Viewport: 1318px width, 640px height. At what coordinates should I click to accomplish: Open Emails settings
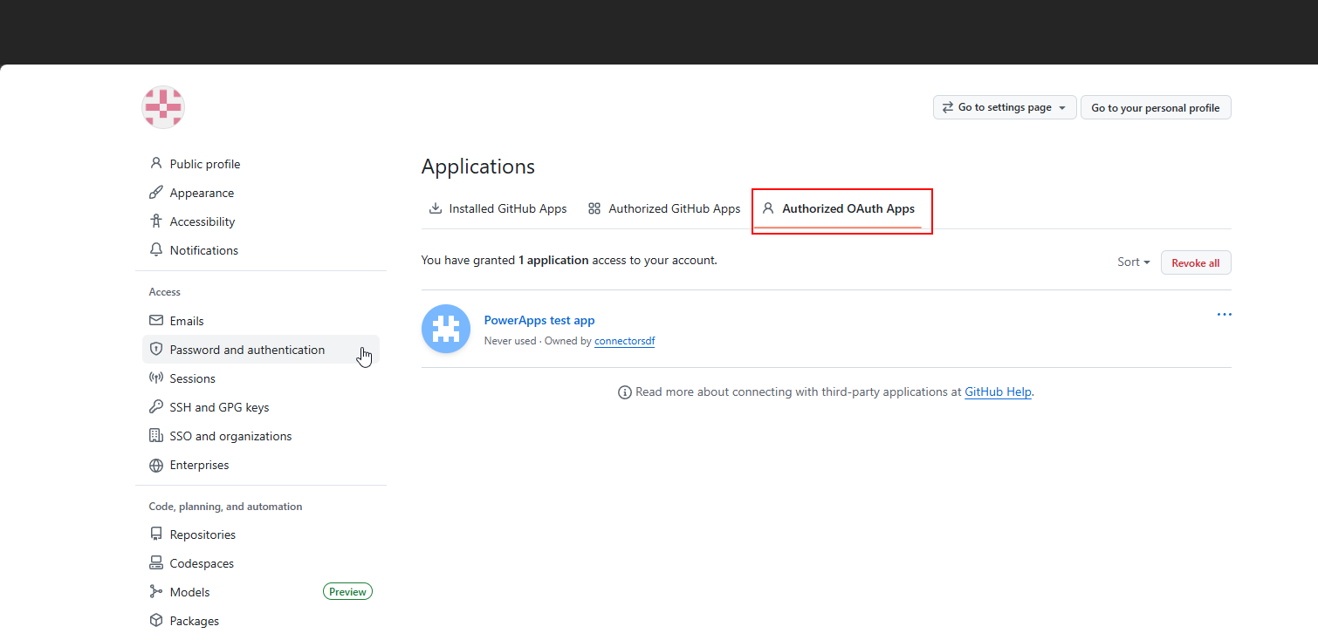click(x=261, y=321)
